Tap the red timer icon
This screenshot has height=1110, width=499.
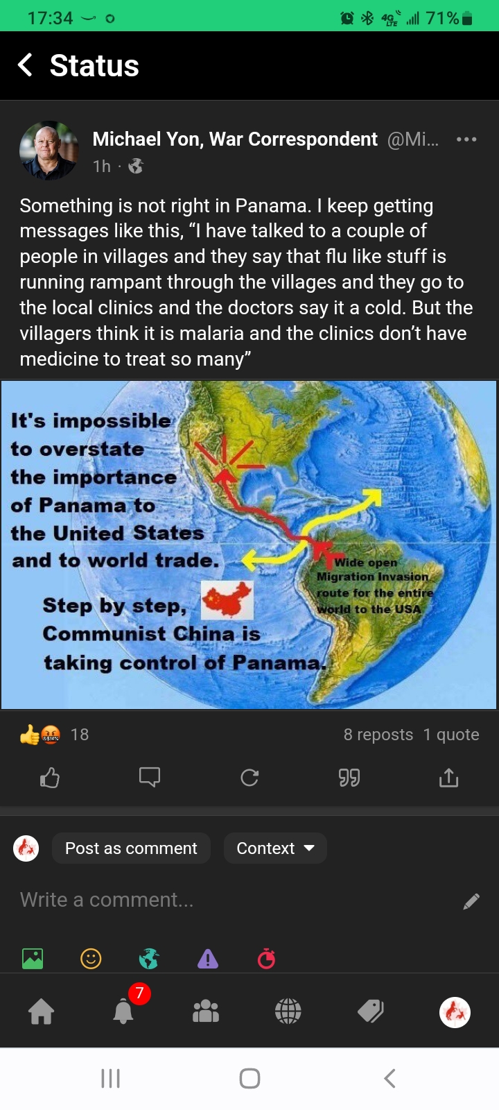click(x=266, y=959)
